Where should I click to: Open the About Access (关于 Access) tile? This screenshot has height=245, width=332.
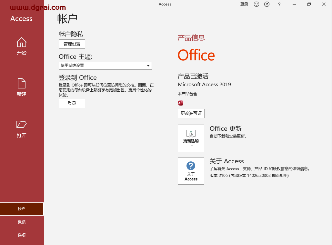tap(191, 171)
